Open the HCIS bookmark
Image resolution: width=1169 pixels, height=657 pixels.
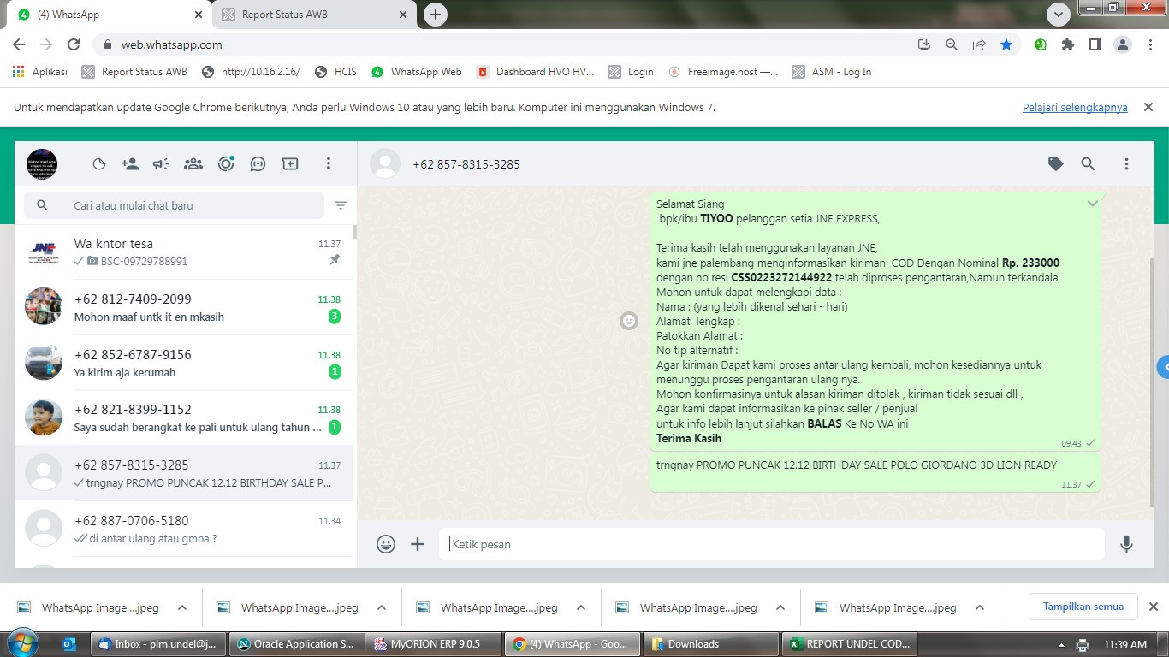pos(335,72)
